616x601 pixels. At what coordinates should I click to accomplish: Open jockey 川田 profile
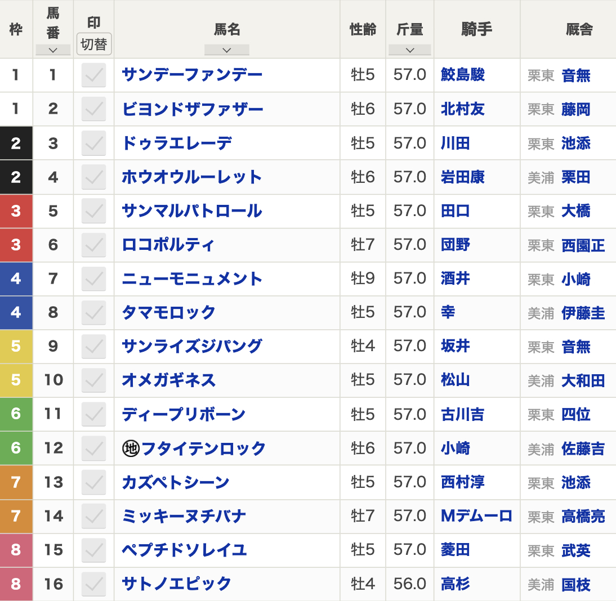pyautogui.click(x=456, y=143)
